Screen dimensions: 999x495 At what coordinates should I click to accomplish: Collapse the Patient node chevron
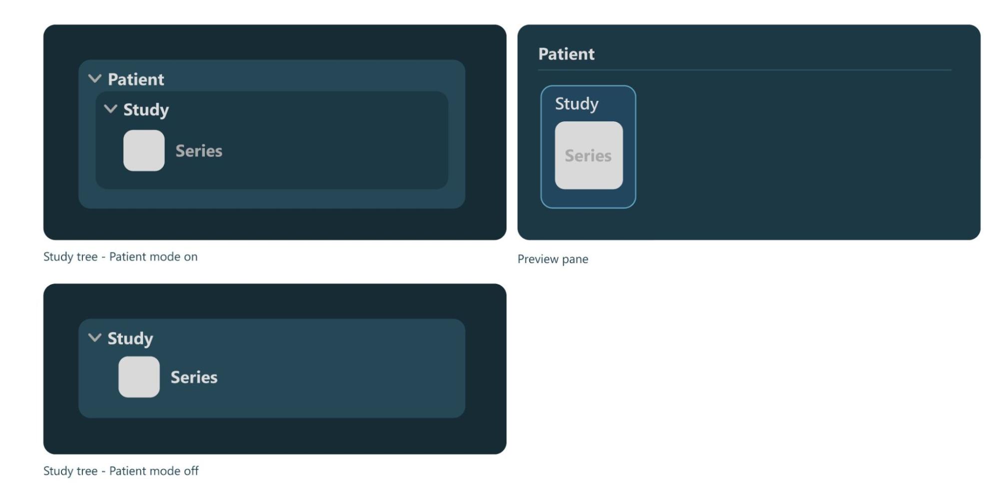click(x=94, y=79)
